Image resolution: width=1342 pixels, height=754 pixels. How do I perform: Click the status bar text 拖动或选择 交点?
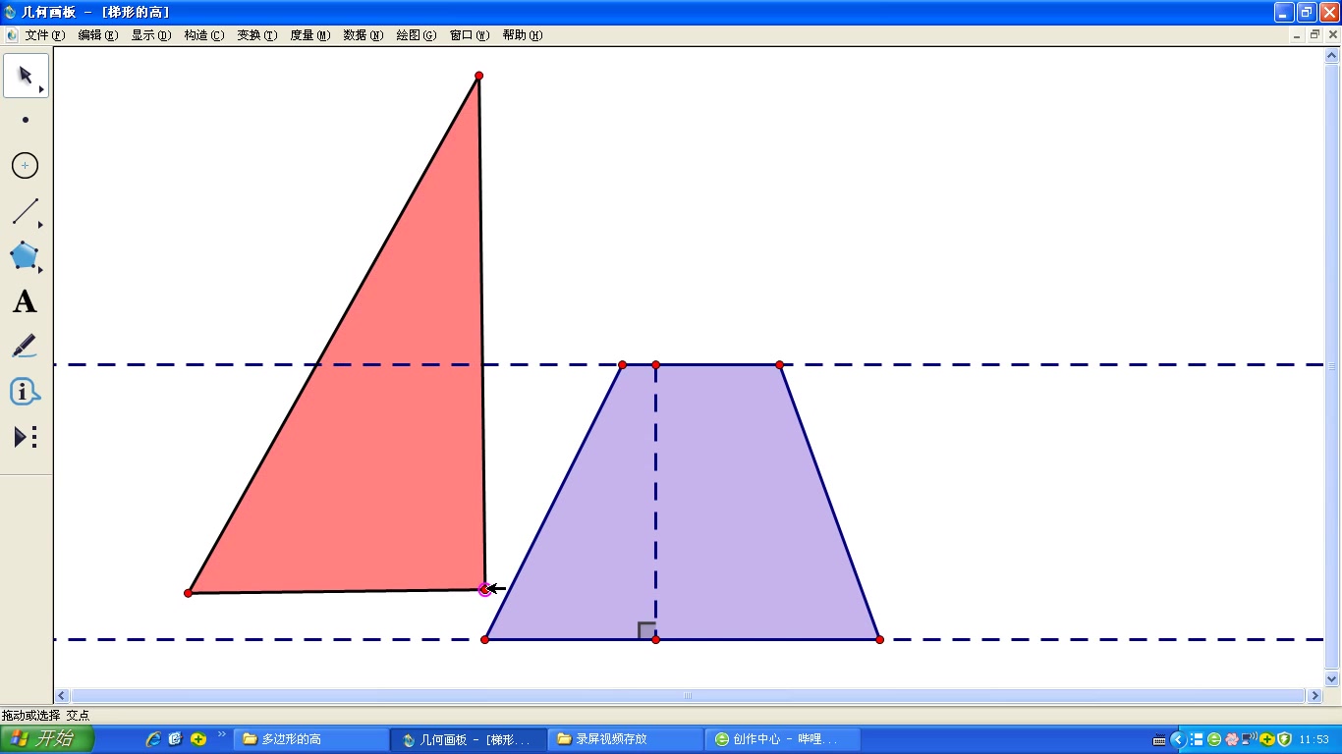[x=45, y=716]
